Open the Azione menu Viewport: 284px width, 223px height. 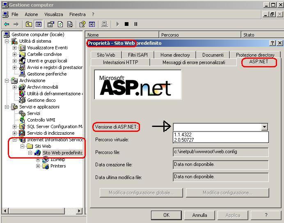31,14
